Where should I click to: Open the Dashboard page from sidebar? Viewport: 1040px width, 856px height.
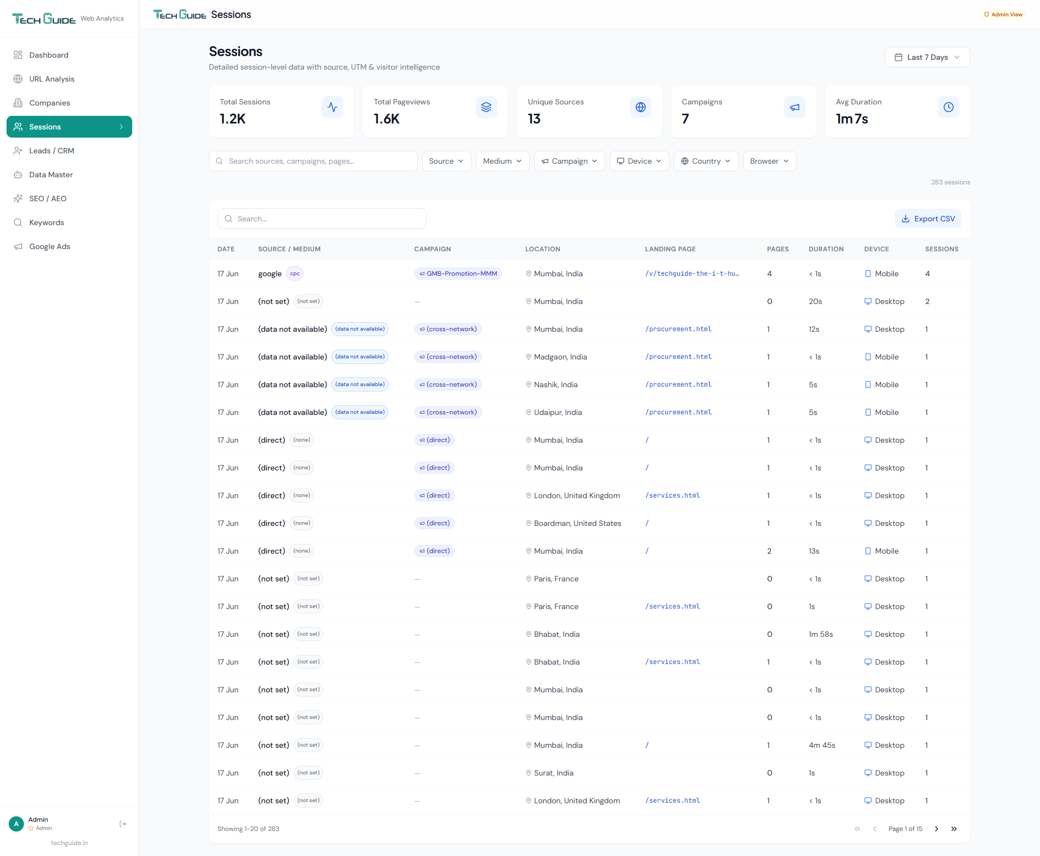click(x=69, y=55)
